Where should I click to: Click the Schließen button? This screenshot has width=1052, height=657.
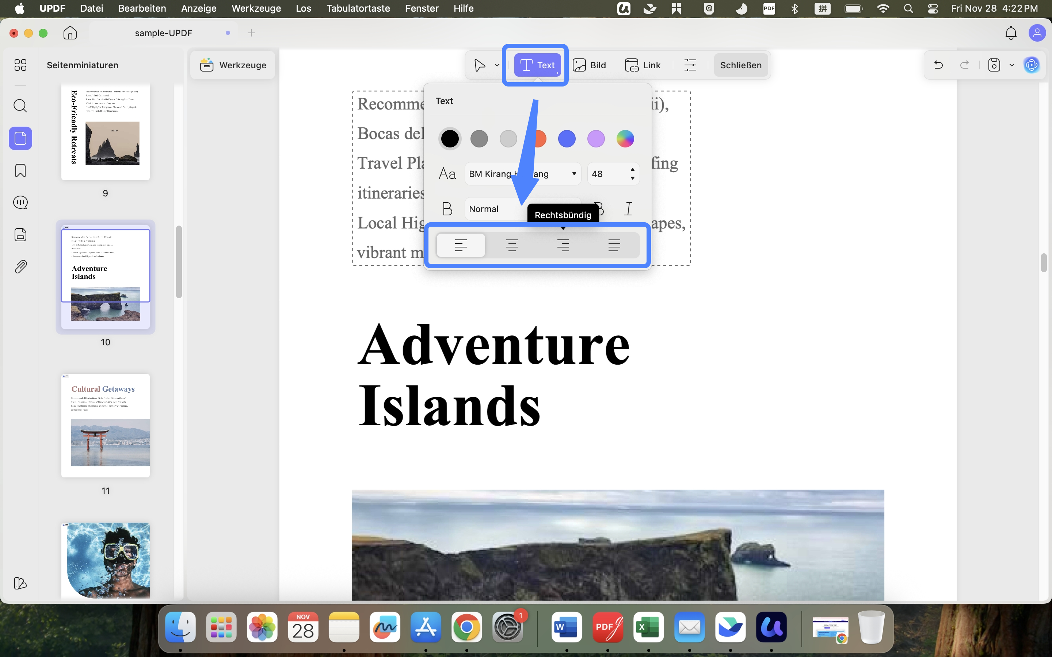pyautogui.click(x=741, y=65)
